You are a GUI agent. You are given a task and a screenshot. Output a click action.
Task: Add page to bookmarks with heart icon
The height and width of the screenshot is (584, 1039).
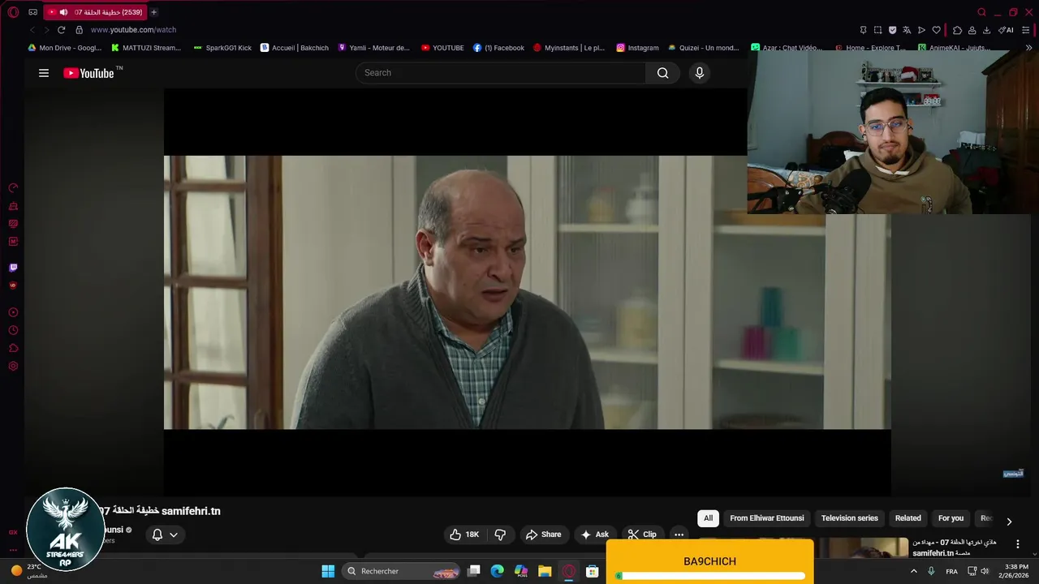pyautogui.click(x=936, y=30)
